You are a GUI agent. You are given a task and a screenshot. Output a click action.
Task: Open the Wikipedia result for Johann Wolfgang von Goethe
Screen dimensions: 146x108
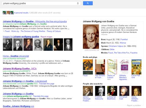[35, 21]
